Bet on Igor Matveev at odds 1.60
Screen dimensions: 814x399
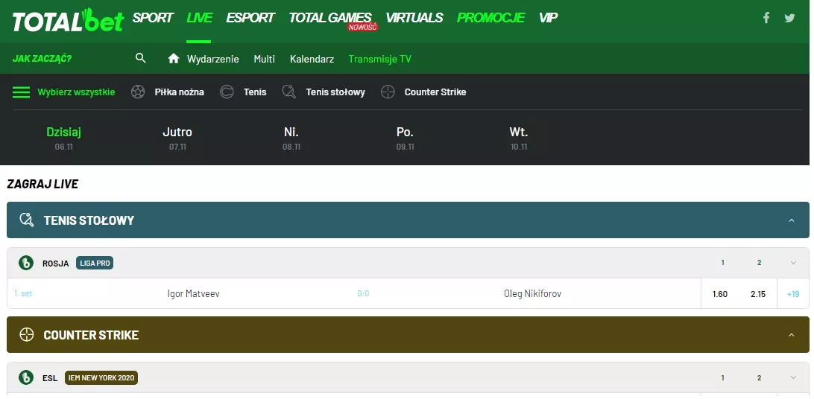tap(720, 294)
